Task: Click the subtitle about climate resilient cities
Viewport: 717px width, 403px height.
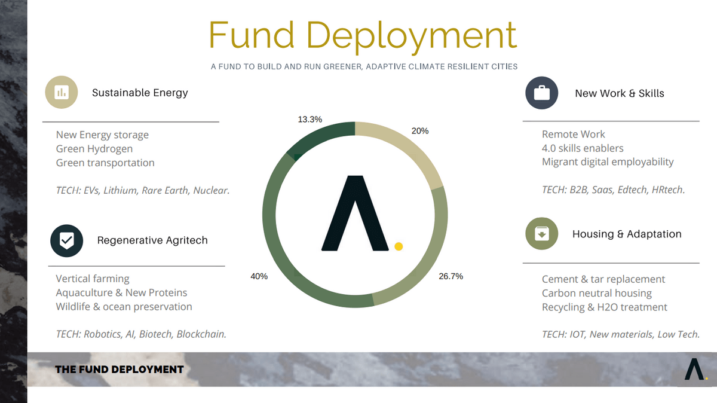Action: 364,67
